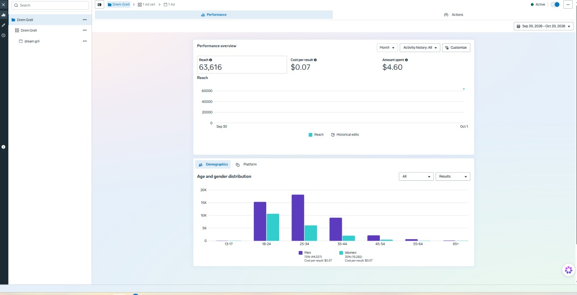577x295 pixels.
Task: Toggle the side-by-side panel layout button
Action: 100,5
